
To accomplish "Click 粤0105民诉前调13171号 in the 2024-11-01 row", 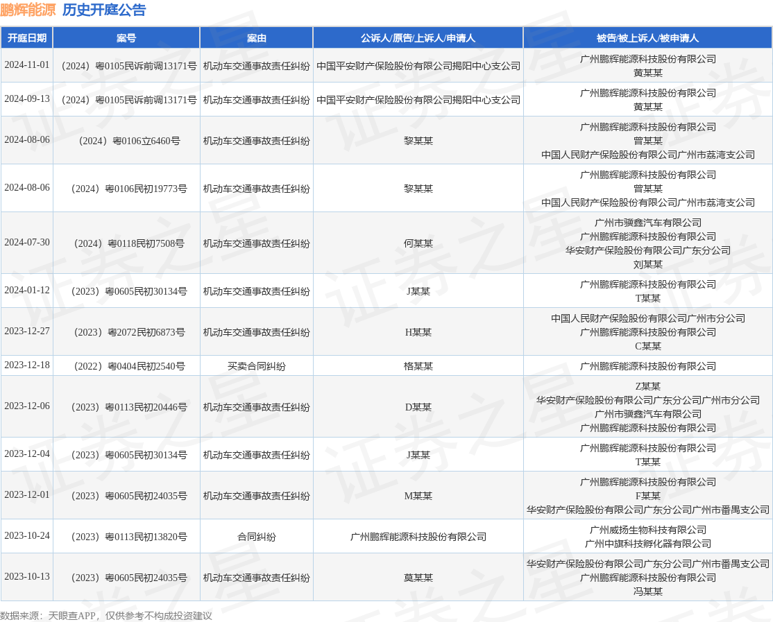I will point(129,66).
